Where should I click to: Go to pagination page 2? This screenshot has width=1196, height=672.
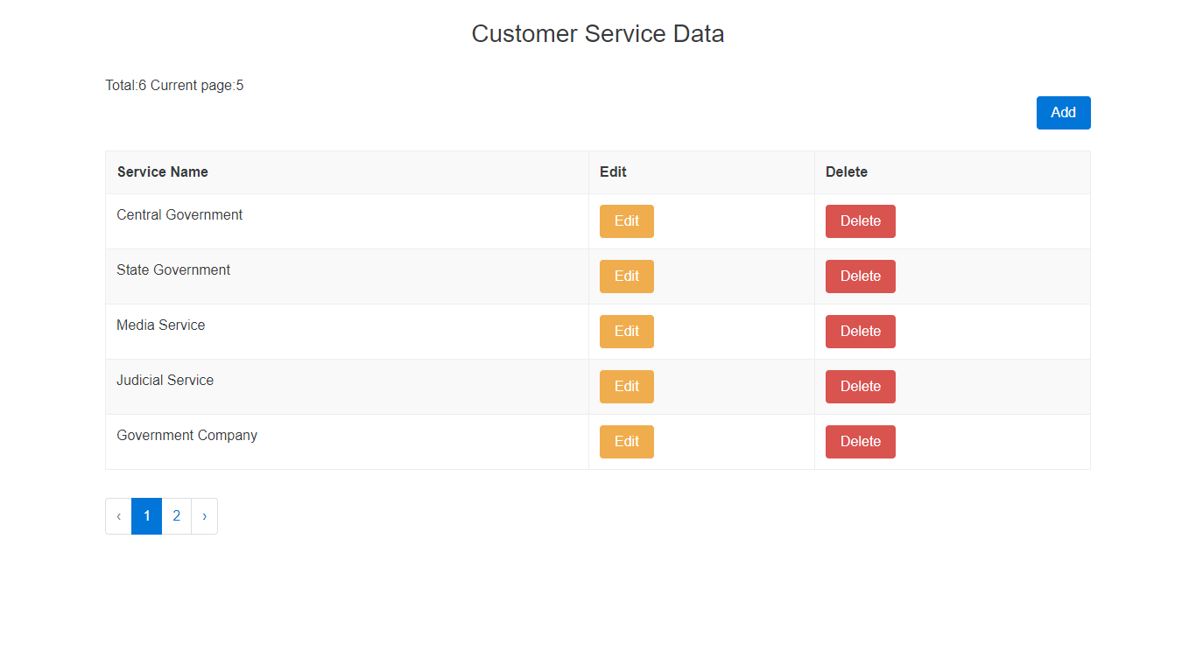pyautogui.click(x=176, y=516)
